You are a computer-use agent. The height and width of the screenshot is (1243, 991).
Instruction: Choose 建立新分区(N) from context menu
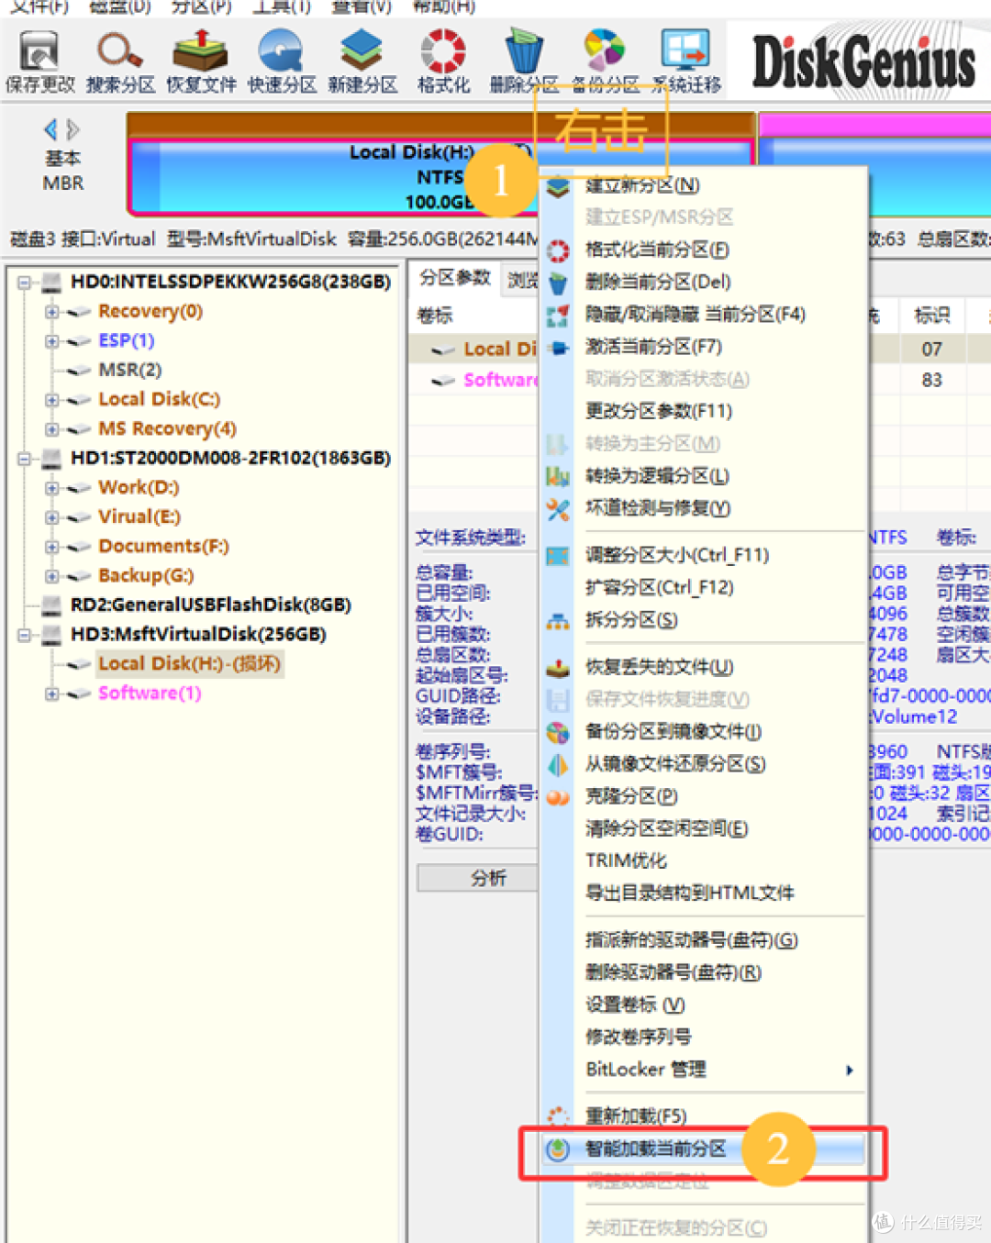704,185
